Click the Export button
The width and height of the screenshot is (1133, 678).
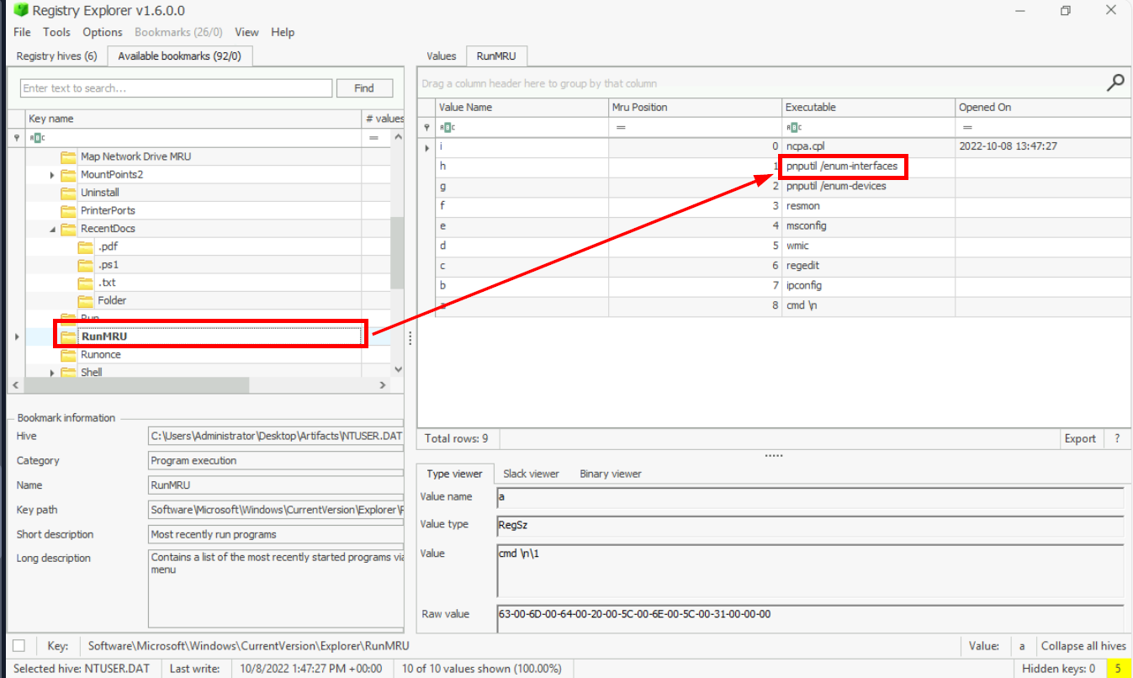(x=1079, y=438)
